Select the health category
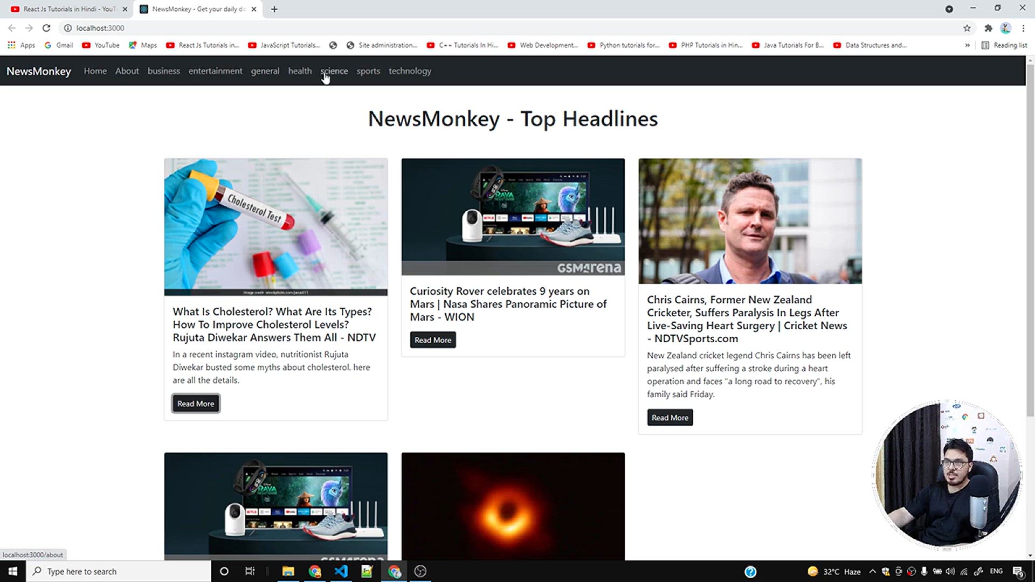 click(300, 71)
